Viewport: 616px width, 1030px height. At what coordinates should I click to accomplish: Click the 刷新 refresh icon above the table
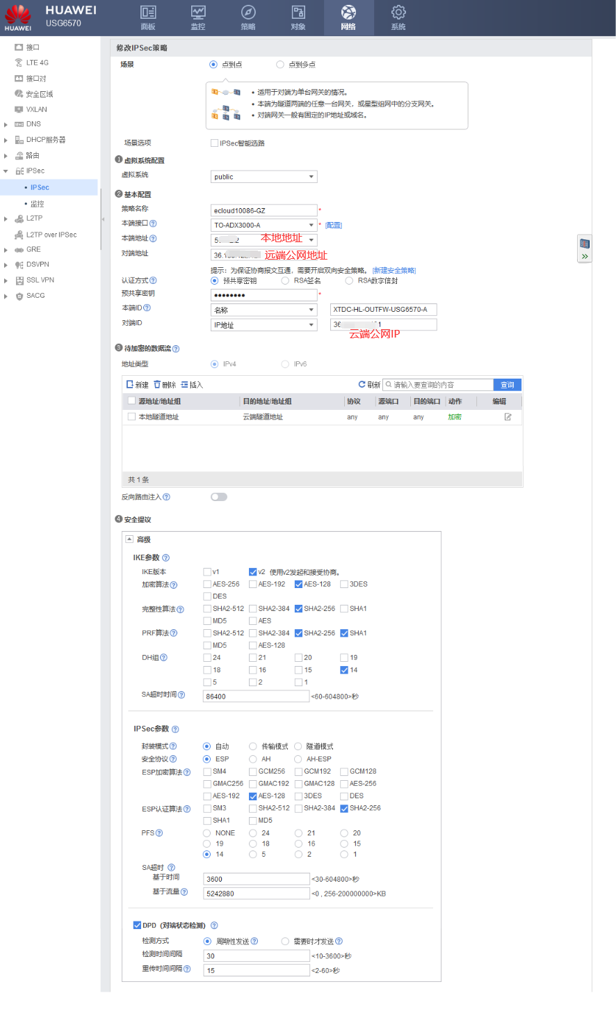362,384
